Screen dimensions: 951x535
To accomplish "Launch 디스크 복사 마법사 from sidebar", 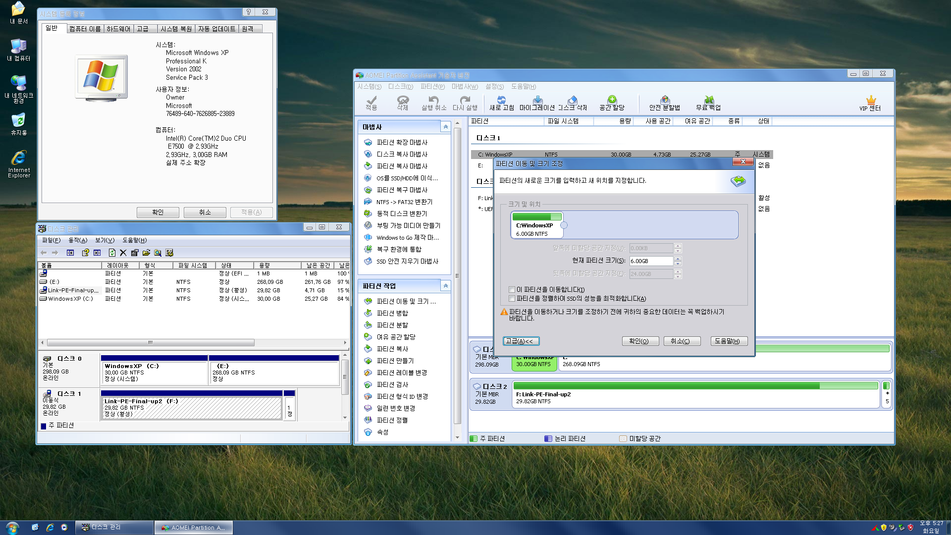I will [402, 154].
